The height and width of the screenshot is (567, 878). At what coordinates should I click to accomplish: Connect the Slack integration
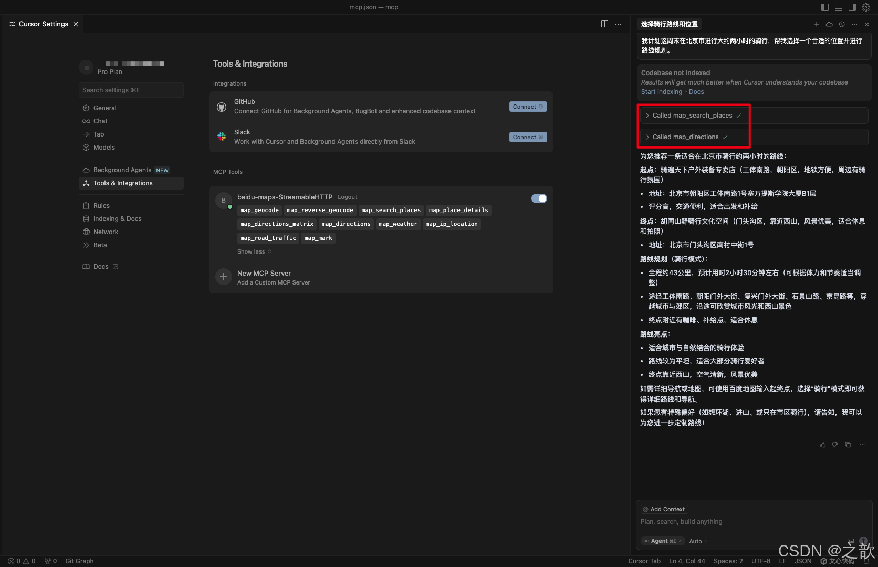528,137
